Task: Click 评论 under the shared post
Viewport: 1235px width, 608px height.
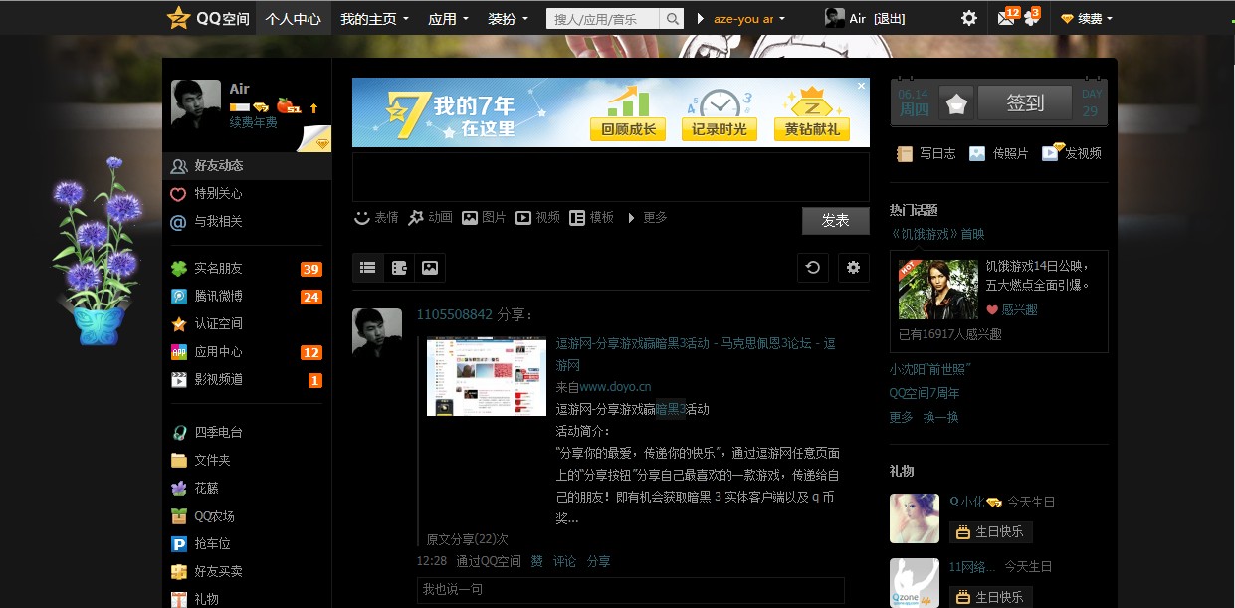Action: point(564,561)
